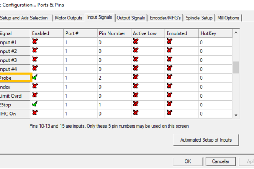This screenshot has height=169, width=254.
Task: Toggle the EStop Emulated red X
Action: [169, 104]
